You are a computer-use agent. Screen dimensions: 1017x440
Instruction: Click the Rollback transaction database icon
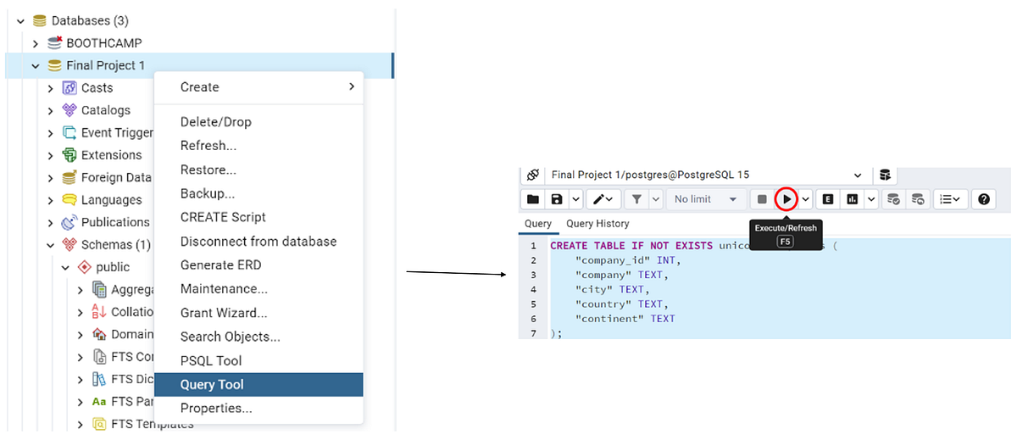(918, 199)
